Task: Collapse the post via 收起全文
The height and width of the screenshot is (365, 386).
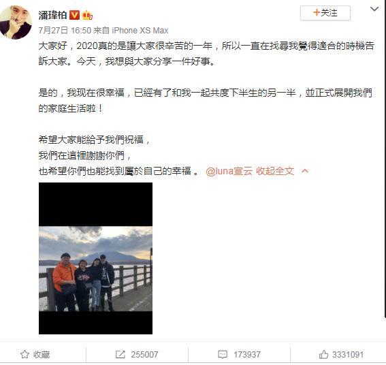Action: pos(275,171)
